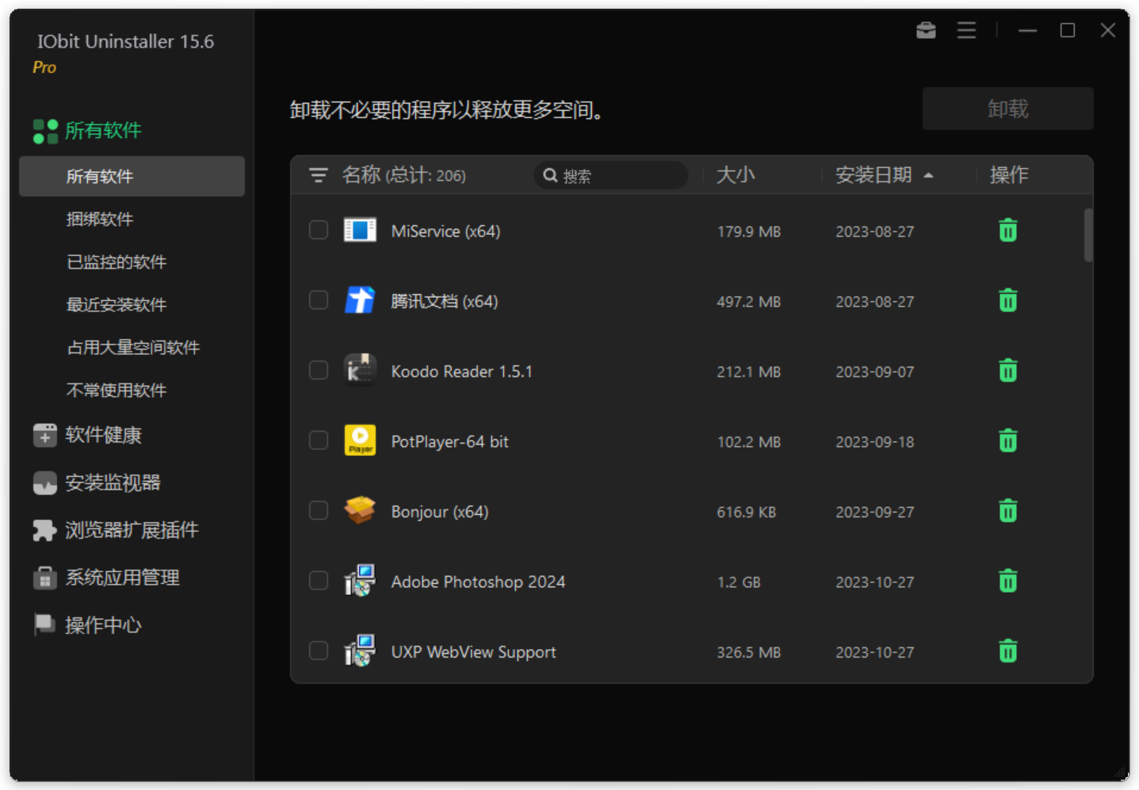Check the PotPlayer-64 bit checkbox
This screenshot has width=1139, height=790.
319,441
